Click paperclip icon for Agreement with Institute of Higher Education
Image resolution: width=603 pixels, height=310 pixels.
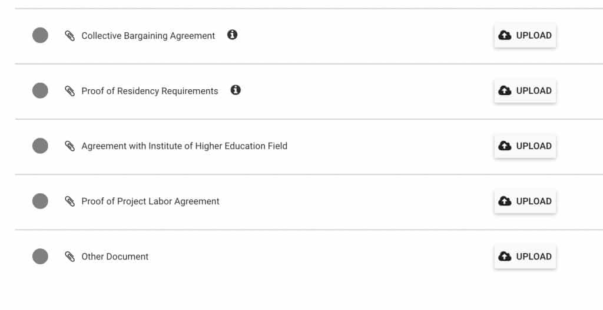tap(69, 146)
